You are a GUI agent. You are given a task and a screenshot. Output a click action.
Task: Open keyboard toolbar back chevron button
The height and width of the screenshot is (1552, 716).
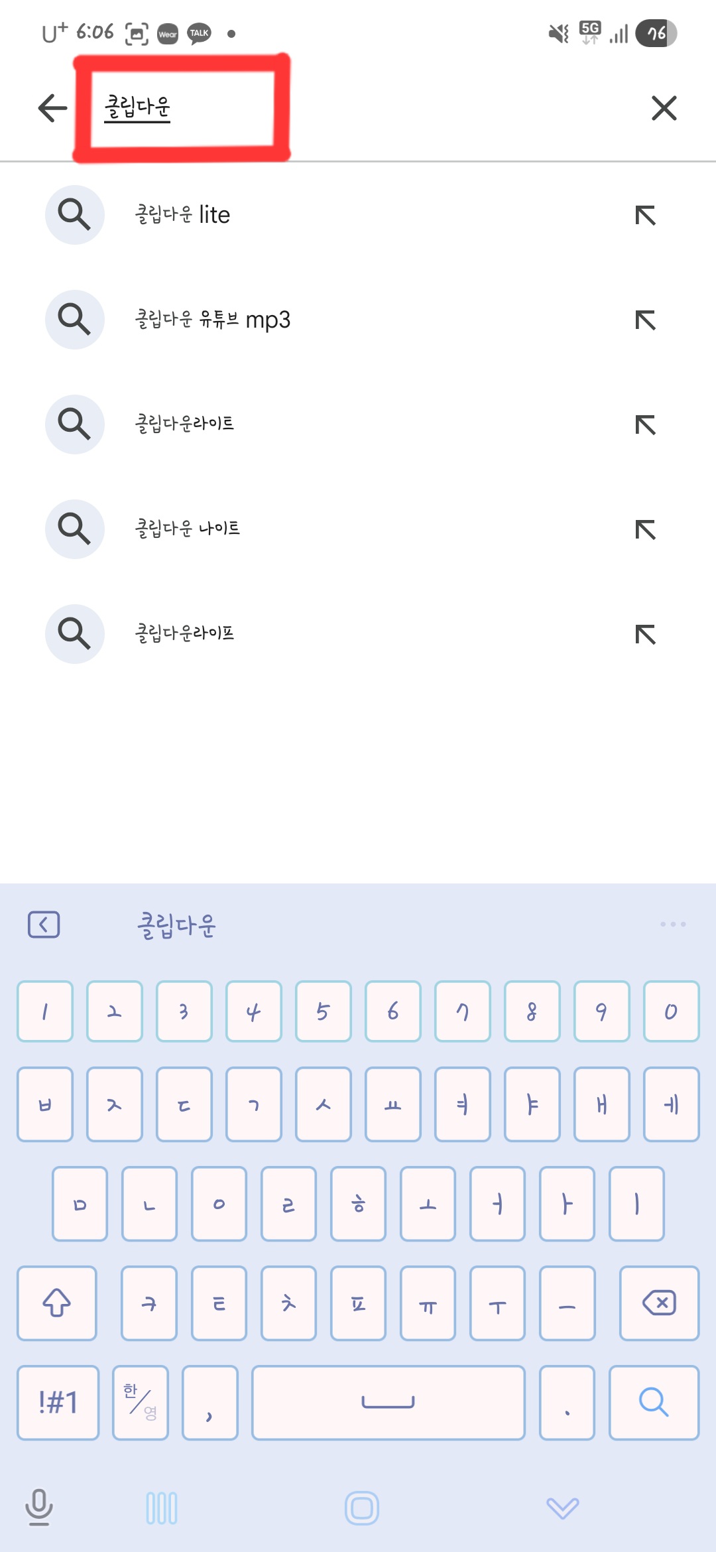[x=44, y=924]
